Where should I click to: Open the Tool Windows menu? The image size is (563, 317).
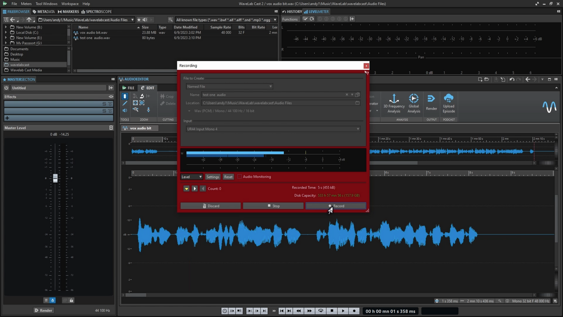pos(46,4)
